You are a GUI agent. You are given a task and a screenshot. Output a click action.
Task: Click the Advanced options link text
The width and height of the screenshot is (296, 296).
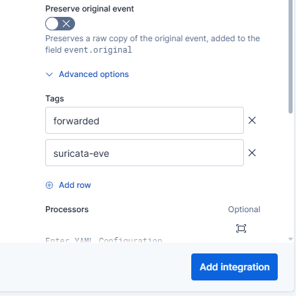(94, 74)
